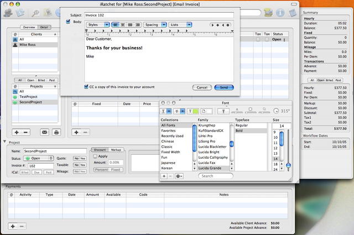This screenshot has width=354, height=235.
Task: Uncheck CC a copy of this invoice
Action: click(x=86, y=87)
